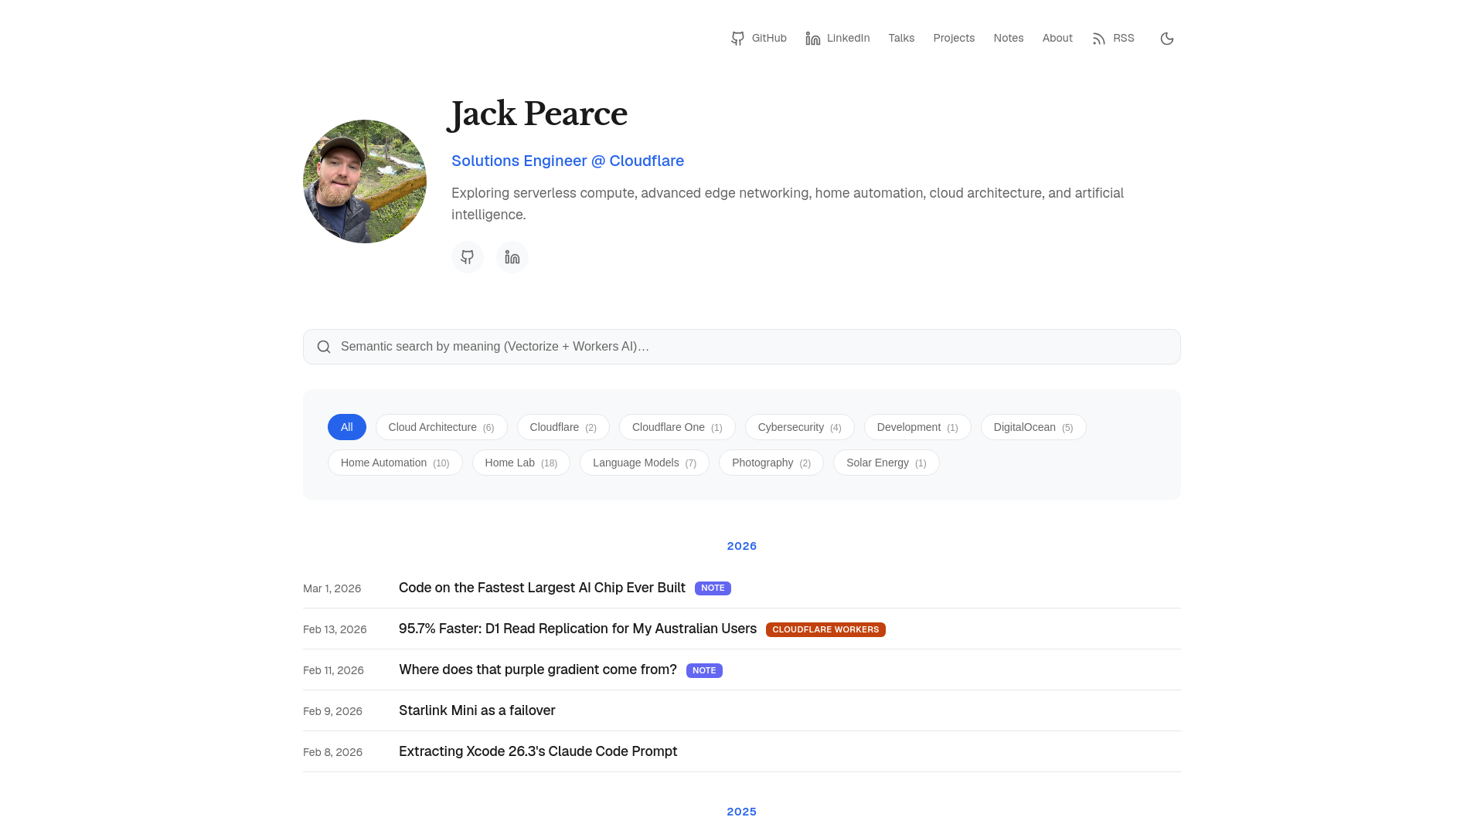Visit the About page
1484x834 pixels.
(1057, 39)
